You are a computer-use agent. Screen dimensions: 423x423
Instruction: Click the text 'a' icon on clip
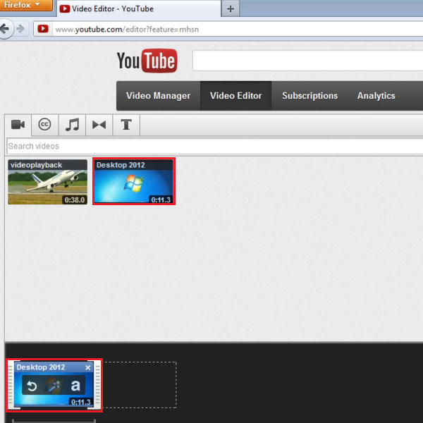tap(75, 386)
